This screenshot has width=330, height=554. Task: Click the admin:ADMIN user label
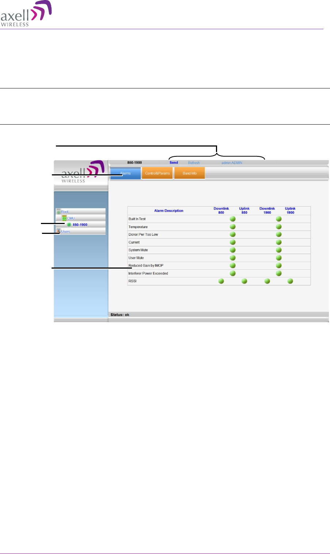point(232,163)
